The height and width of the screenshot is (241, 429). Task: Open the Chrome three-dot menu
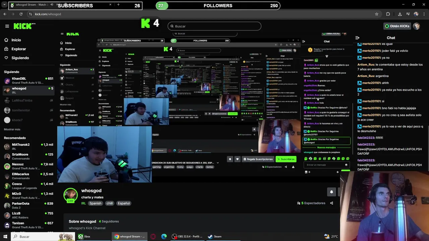424,14
